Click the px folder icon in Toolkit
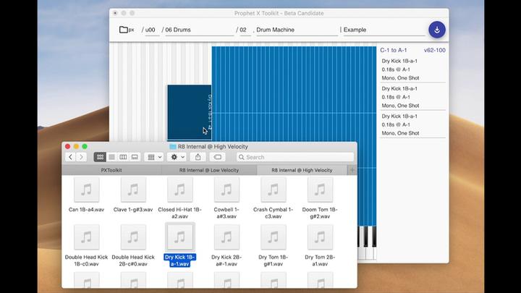The height and width of the screenshot is (293, 521). 123,30
